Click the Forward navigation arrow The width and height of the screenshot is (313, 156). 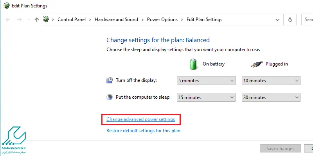pos(19,19)
